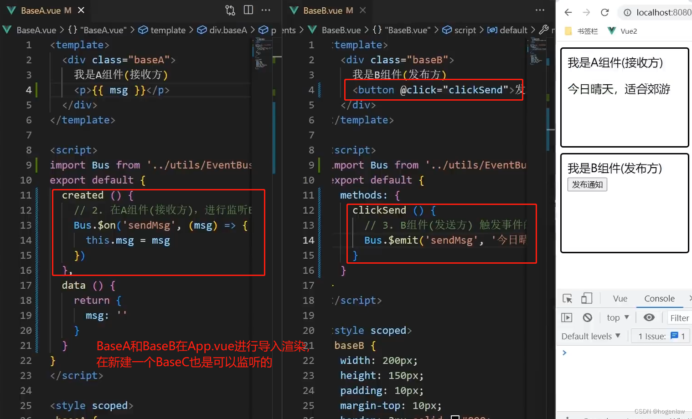
Task: Click the import Bus line in BaseA
Action: click(x=151, y=165)
